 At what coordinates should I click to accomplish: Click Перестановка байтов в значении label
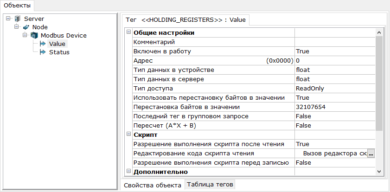pyautogui.click(x=187, y=107)
